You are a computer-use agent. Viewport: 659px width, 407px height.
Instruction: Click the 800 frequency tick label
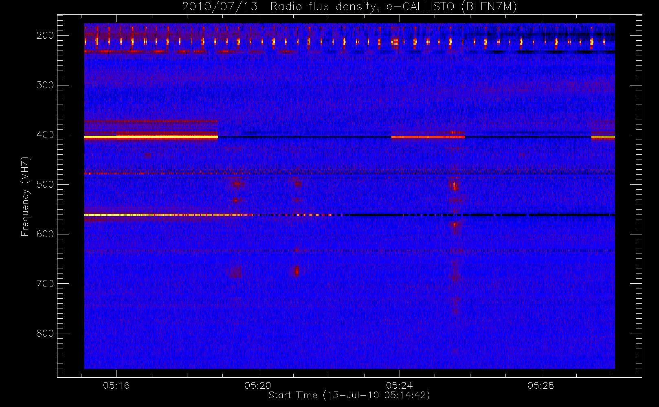(x=45, y=333)
